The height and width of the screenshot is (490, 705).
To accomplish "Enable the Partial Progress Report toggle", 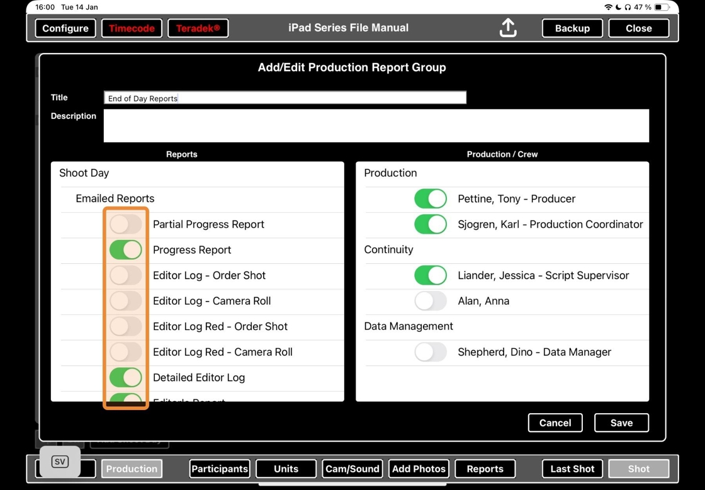I will point(125,224).
